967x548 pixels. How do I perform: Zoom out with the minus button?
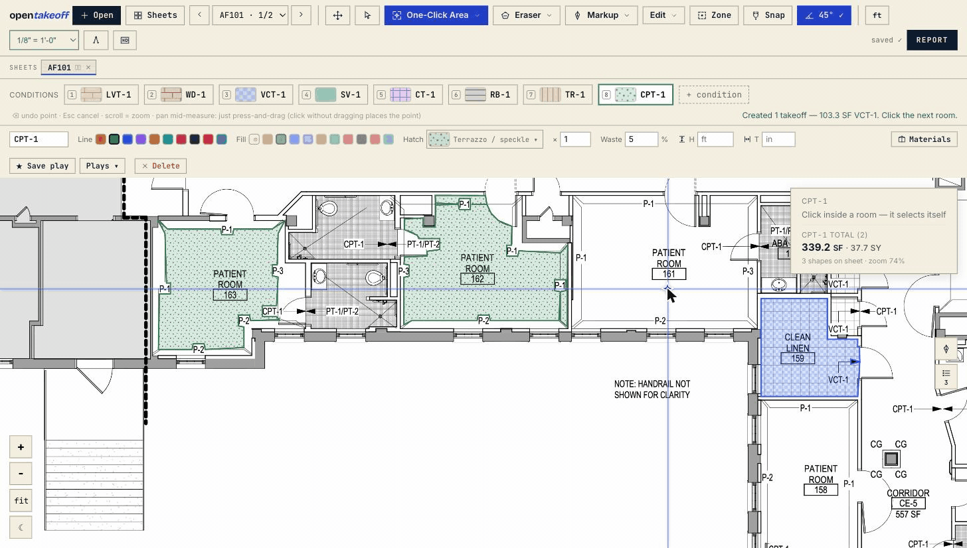tap(21, 474)
